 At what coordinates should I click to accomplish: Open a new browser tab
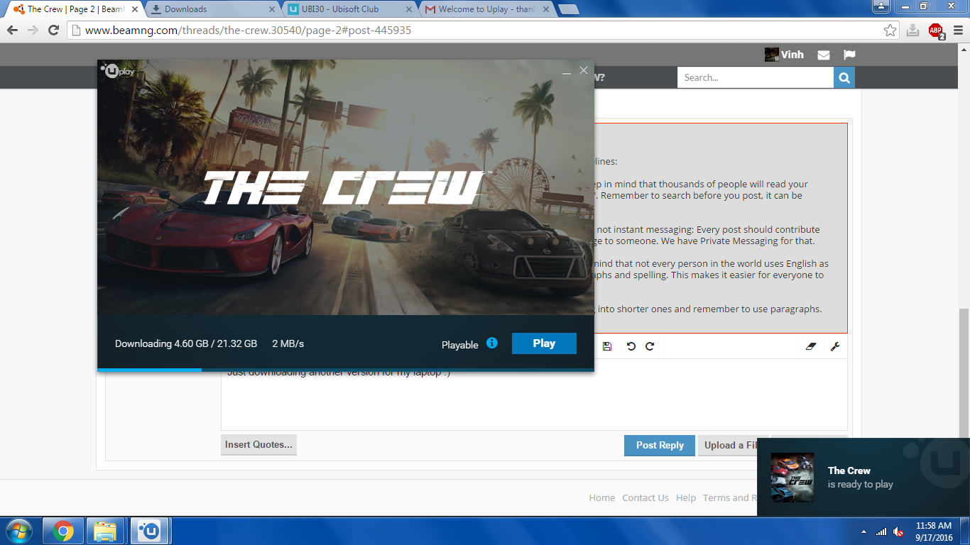tap(568, 9)
